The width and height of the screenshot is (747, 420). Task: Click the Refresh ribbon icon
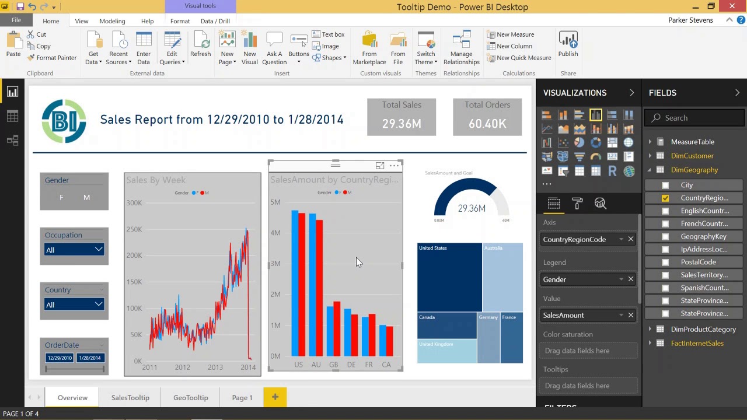click(x=200, y=44)
